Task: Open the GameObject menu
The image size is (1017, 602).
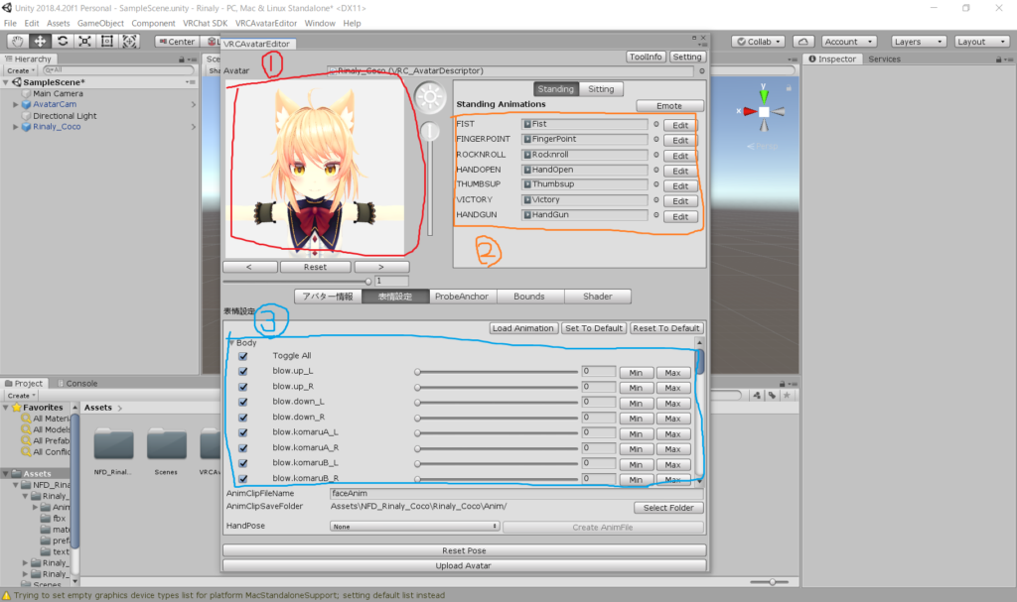Action: point(100,24)
